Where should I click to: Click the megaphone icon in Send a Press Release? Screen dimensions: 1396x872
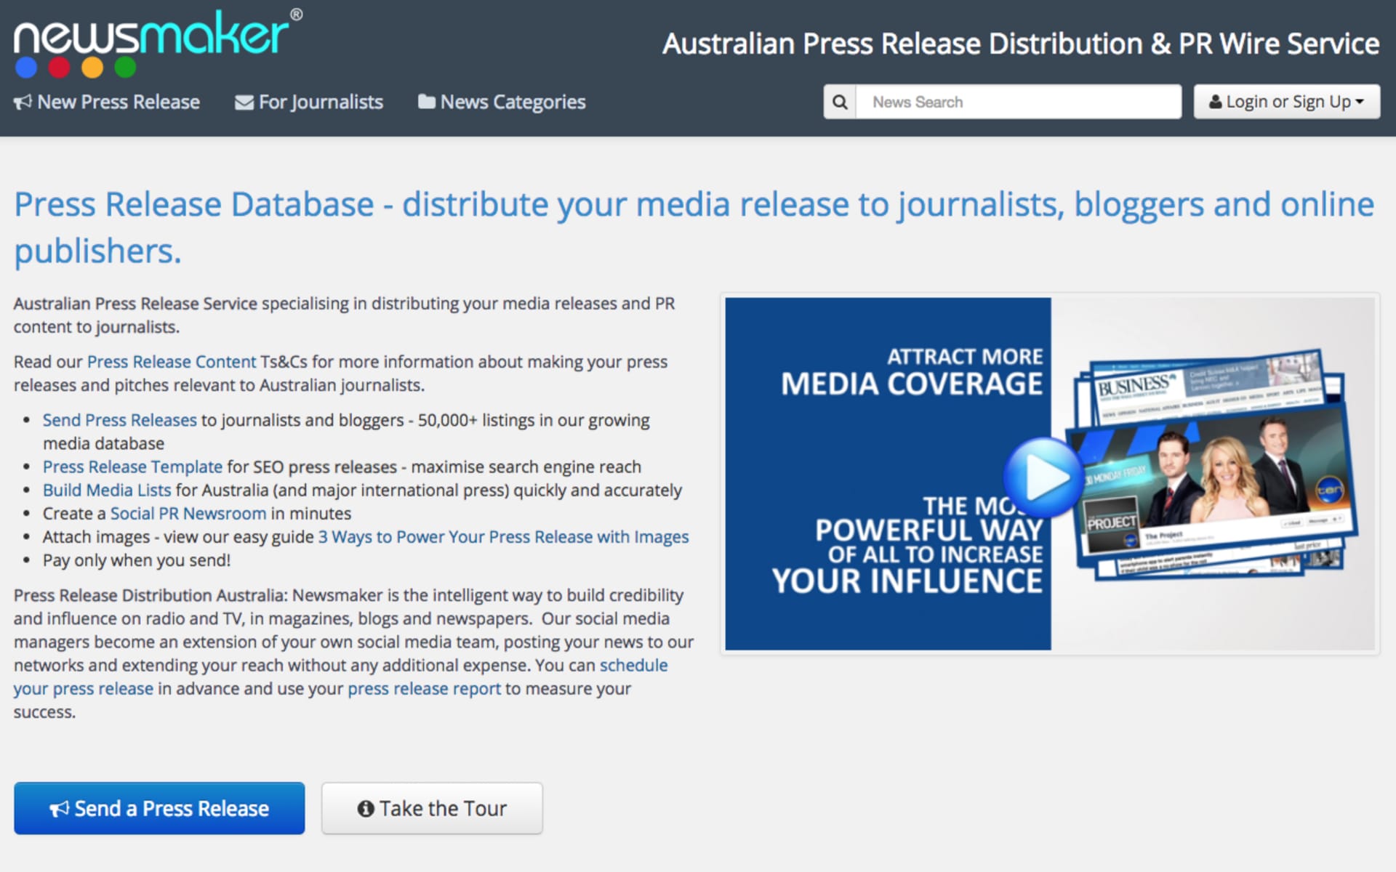[59, 809]
